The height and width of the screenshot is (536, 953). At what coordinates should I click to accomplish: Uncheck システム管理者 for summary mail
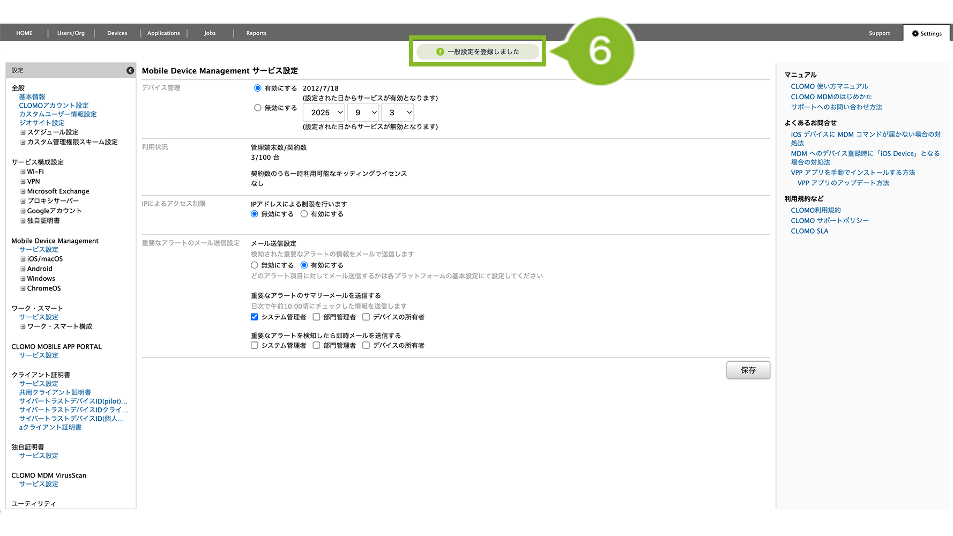pyautogui.click(x=255, y=317)
